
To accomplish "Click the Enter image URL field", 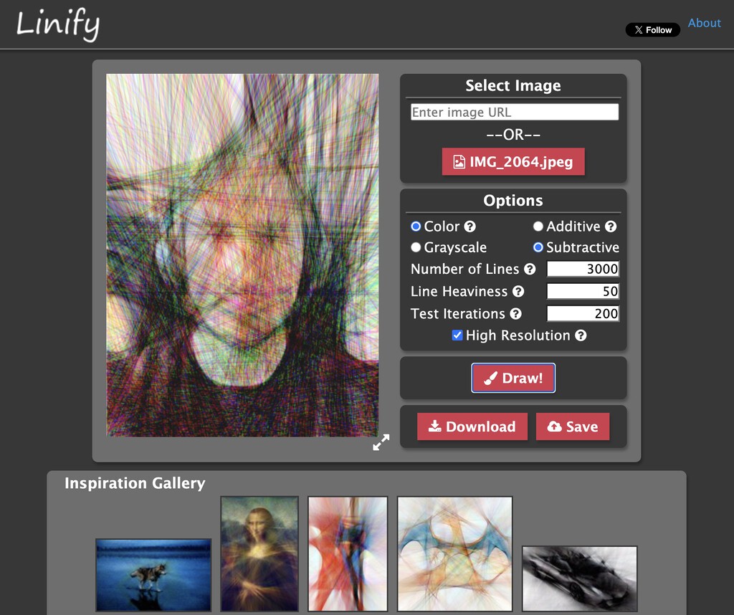I will click(x=514, y=113).
